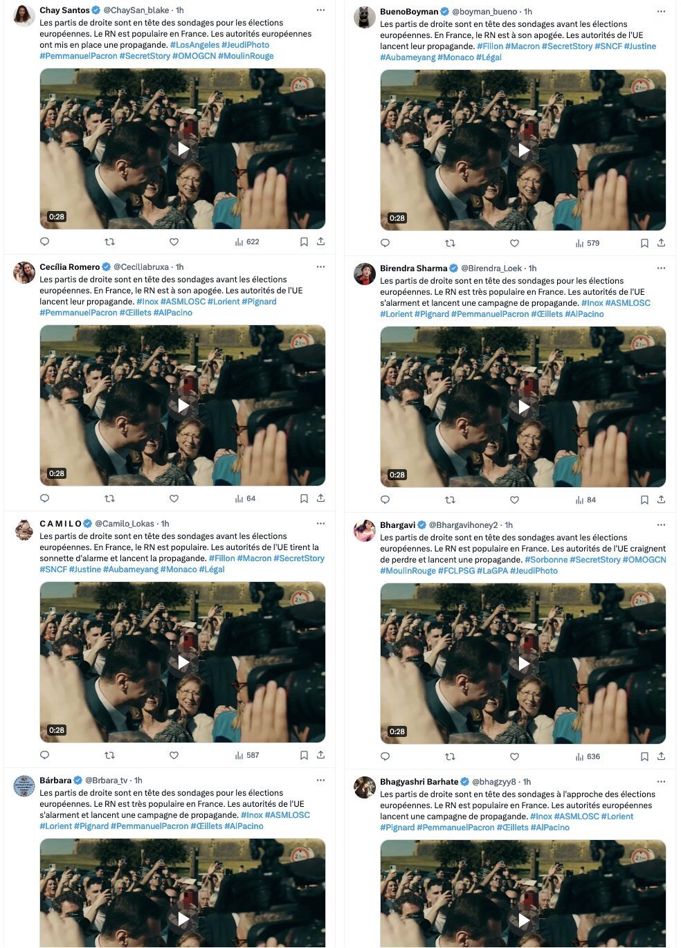Open more options on Bhagyashri Barhate's tweet

pos(661,782)
